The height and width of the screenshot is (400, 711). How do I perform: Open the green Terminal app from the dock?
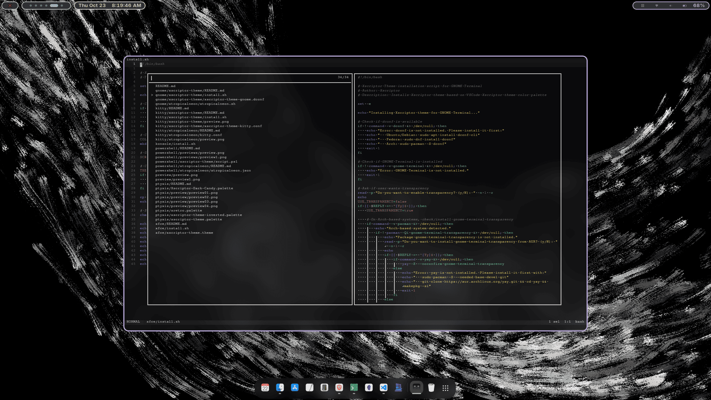[354, 388]
